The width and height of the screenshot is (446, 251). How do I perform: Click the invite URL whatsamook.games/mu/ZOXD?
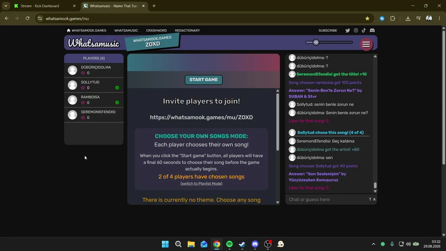(x=201, y=117)
